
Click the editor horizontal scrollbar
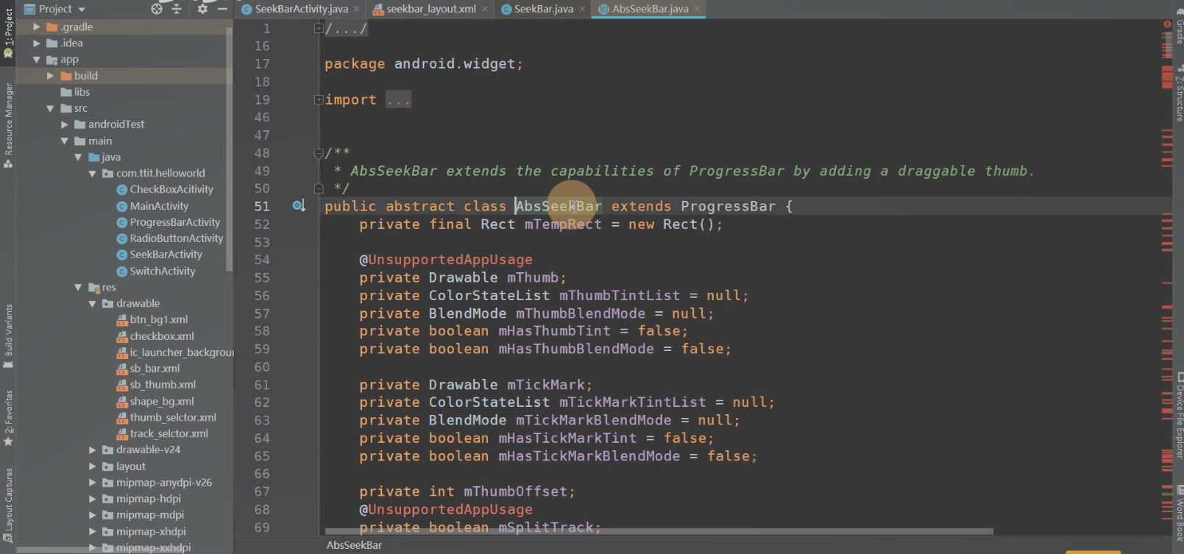(659, 531)
